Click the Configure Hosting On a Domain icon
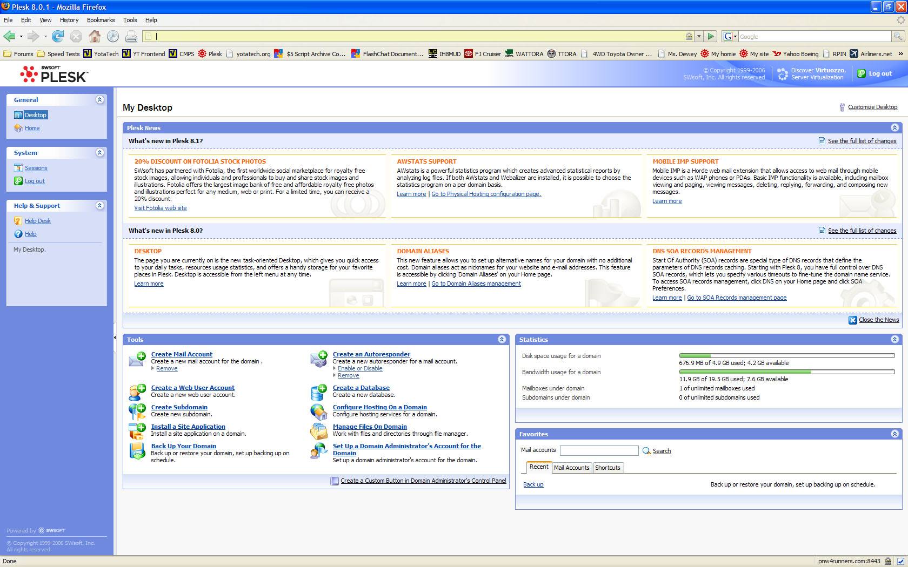 tap(319, 411)
